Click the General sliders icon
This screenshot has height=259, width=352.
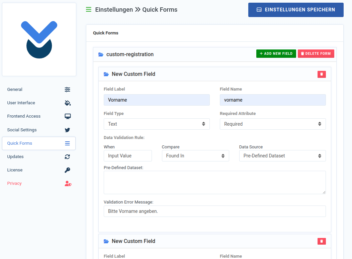tap(67, 90)
